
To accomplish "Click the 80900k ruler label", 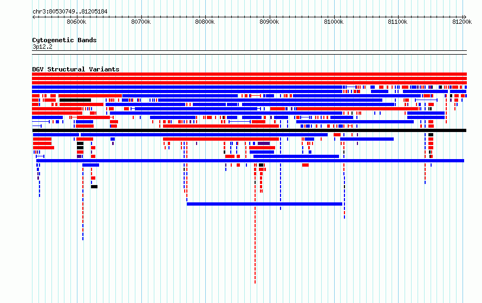I will click(269, 22).
